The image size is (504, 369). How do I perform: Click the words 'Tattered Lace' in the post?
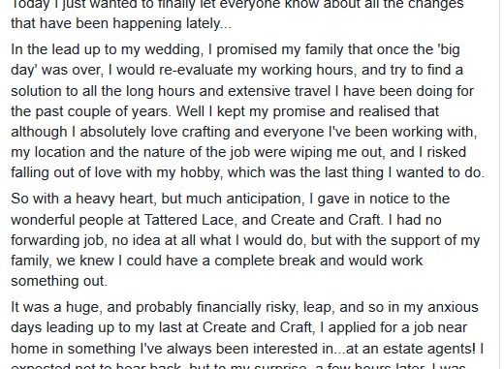point(188,220)
